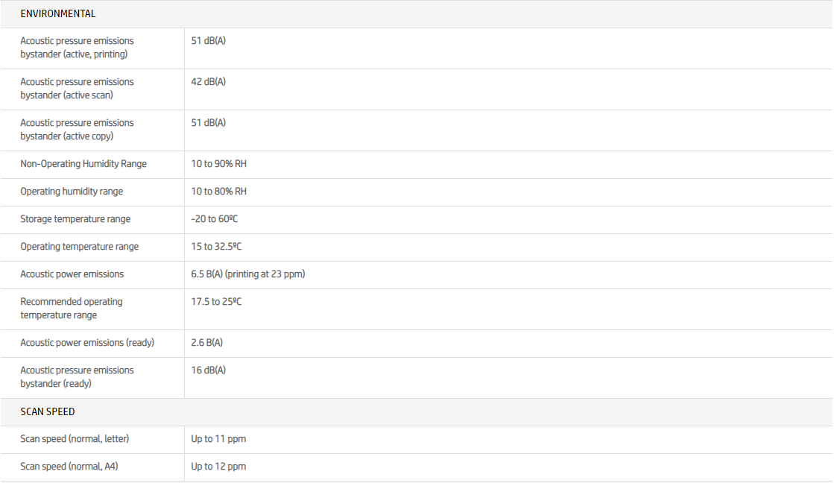
Task: Click the -20 to 60ºC value
Action: [x=214, y=219]
